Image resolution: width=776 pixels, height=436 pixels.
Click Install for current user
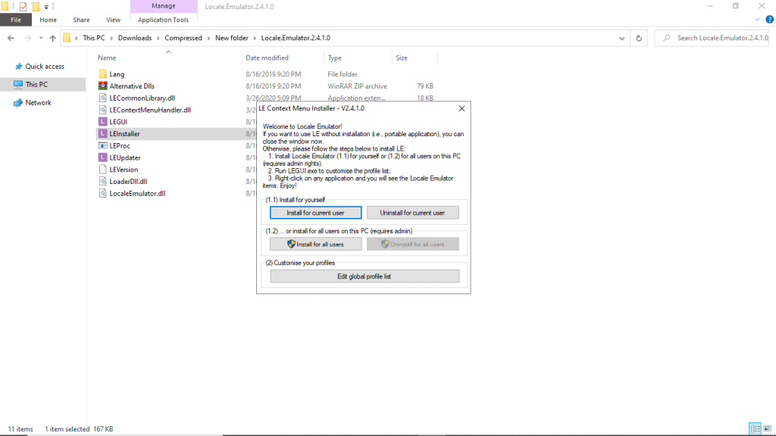315,213
